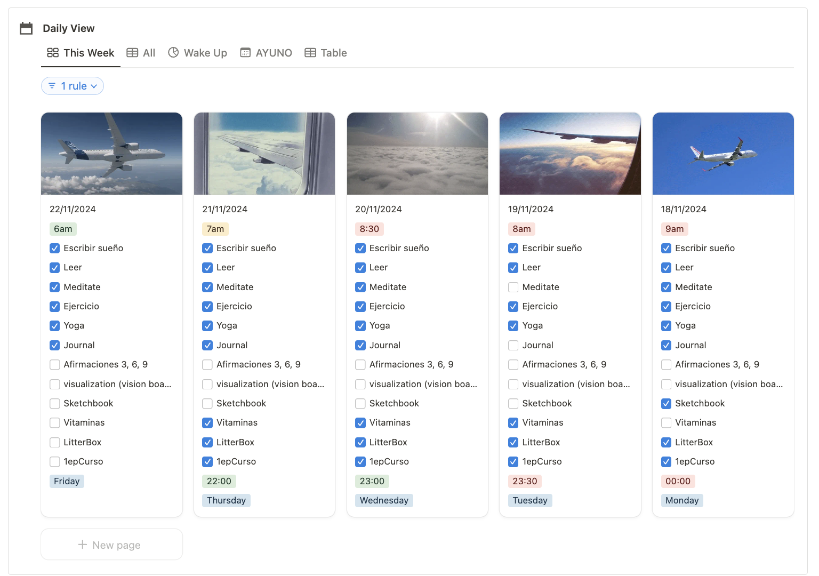The image size is (819, 576).
Task: Uncheck LitterBox on the 19/11/2024 card
Action: click(513, 443)
